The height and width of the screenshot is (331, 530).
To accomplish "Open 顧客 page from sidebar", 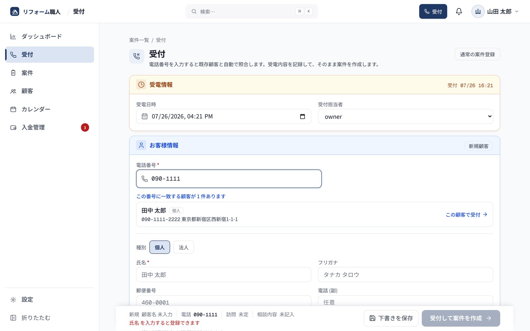I will [x=50, y=91].
